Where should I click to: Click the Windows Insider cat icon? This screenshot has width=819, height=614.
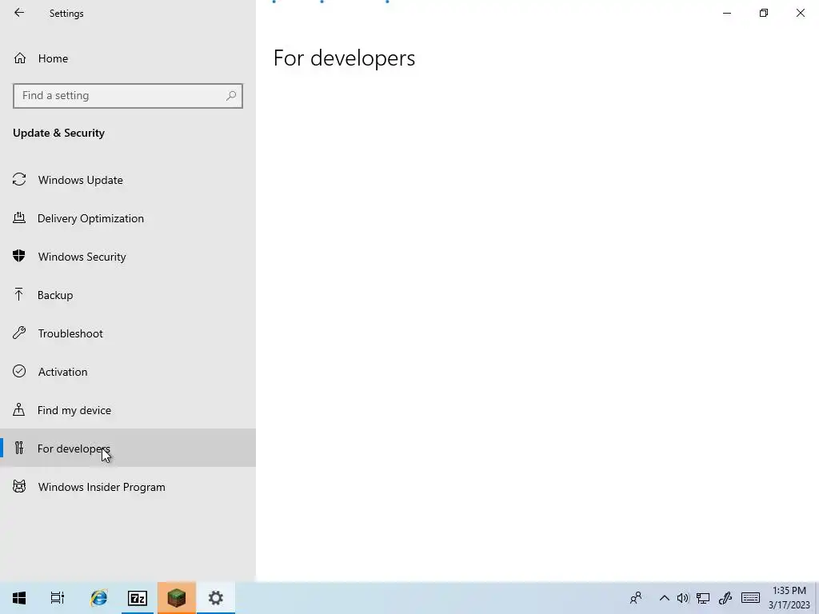pos(19,487)
